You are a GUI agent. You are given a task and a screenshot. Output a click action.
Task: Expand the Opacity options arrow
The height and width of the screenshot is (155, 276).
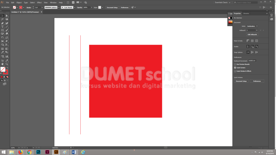(x=92, y=7)
